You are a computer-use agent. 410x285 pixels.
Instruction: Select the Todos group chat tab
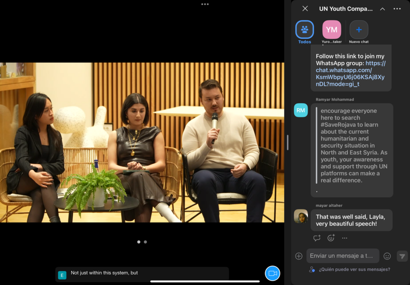click(305, 30)
